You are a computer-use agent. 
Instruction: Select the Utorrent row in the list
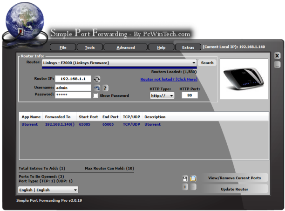[x=93, y=124]
